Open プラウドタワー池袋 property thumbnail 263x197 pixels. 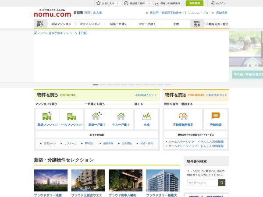pos(51,180)
